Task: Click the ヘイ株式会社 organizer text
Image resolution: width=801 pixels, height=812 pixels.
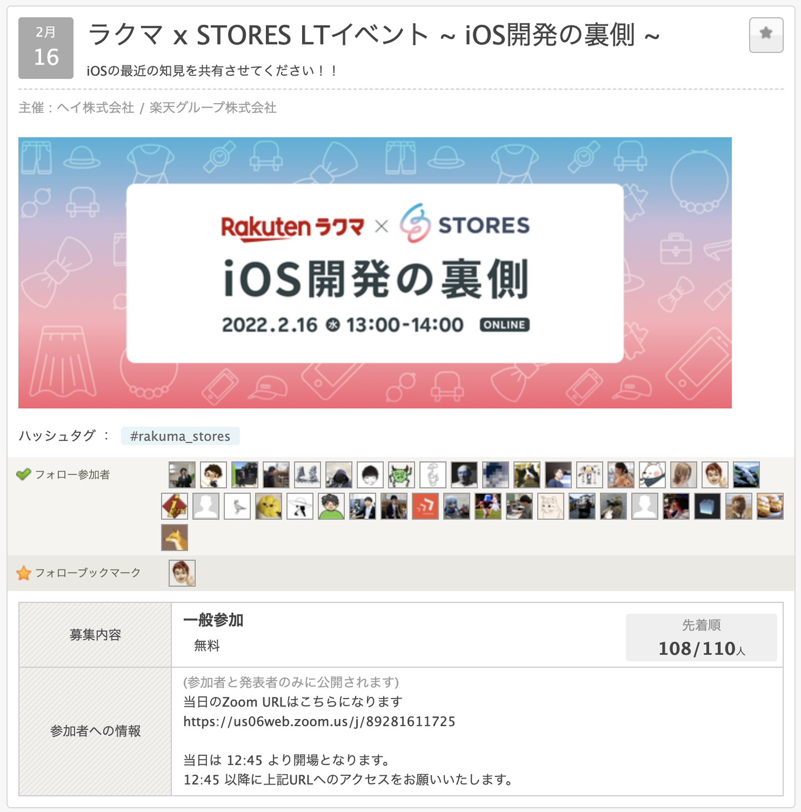Action: coord(96,107)
